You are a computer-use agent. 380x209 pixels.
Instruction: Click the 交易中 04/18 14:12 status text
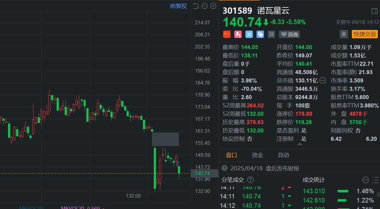point(357,22)
